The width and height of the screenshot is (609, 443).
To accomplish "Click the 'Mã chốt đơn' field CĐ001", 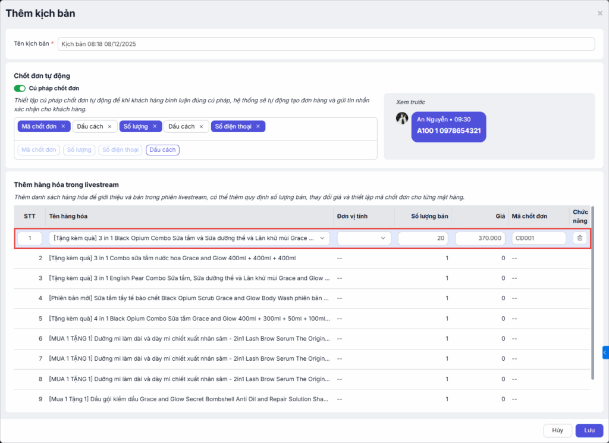I will 538,238.
